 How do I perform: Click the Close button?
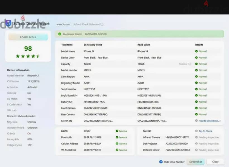point(215,162)
